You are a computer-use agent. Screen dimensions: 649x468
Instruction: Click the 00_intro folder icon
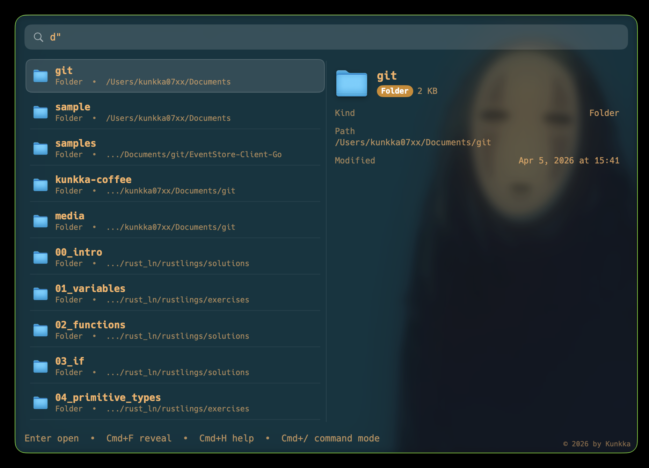pyautogui.click(x=41, y=258)
